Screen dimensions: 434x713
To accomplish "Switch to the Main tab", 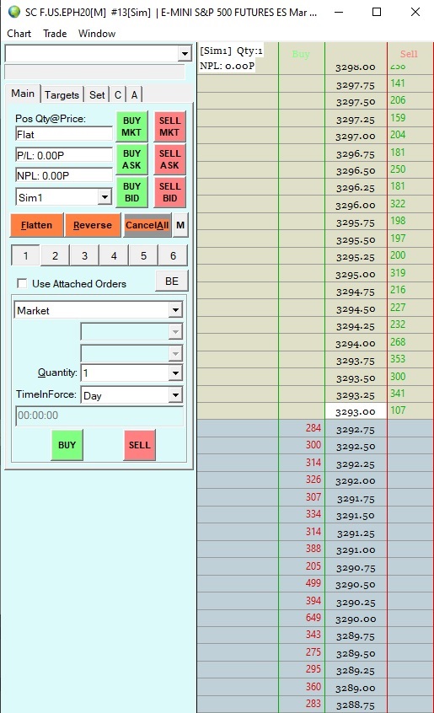I will click(x=23, y=94).
